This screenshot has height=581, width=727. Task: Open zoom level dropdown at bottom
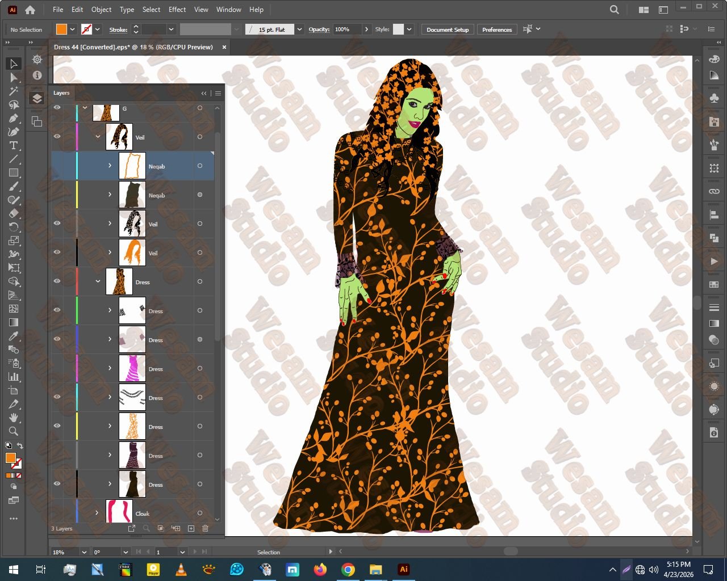point(84,551)
